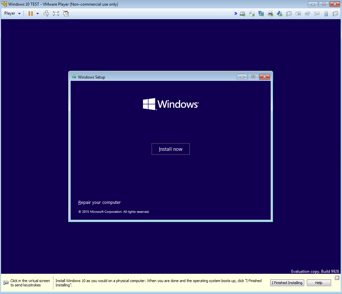
Task: Click the keyboard and mouse device icon
Action: click(x=317, y=14)
